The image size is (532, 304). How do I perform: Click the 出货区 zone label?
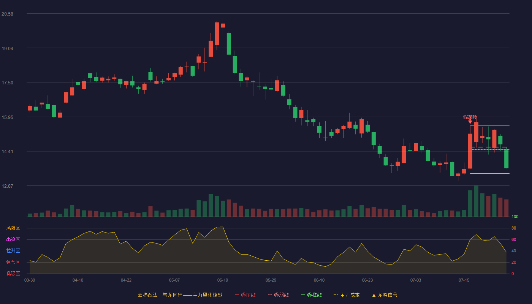[13, 239]
